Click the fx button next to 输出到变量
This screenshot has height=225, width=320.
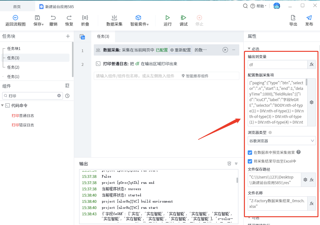pyautogui.click(x=311, y=65)
